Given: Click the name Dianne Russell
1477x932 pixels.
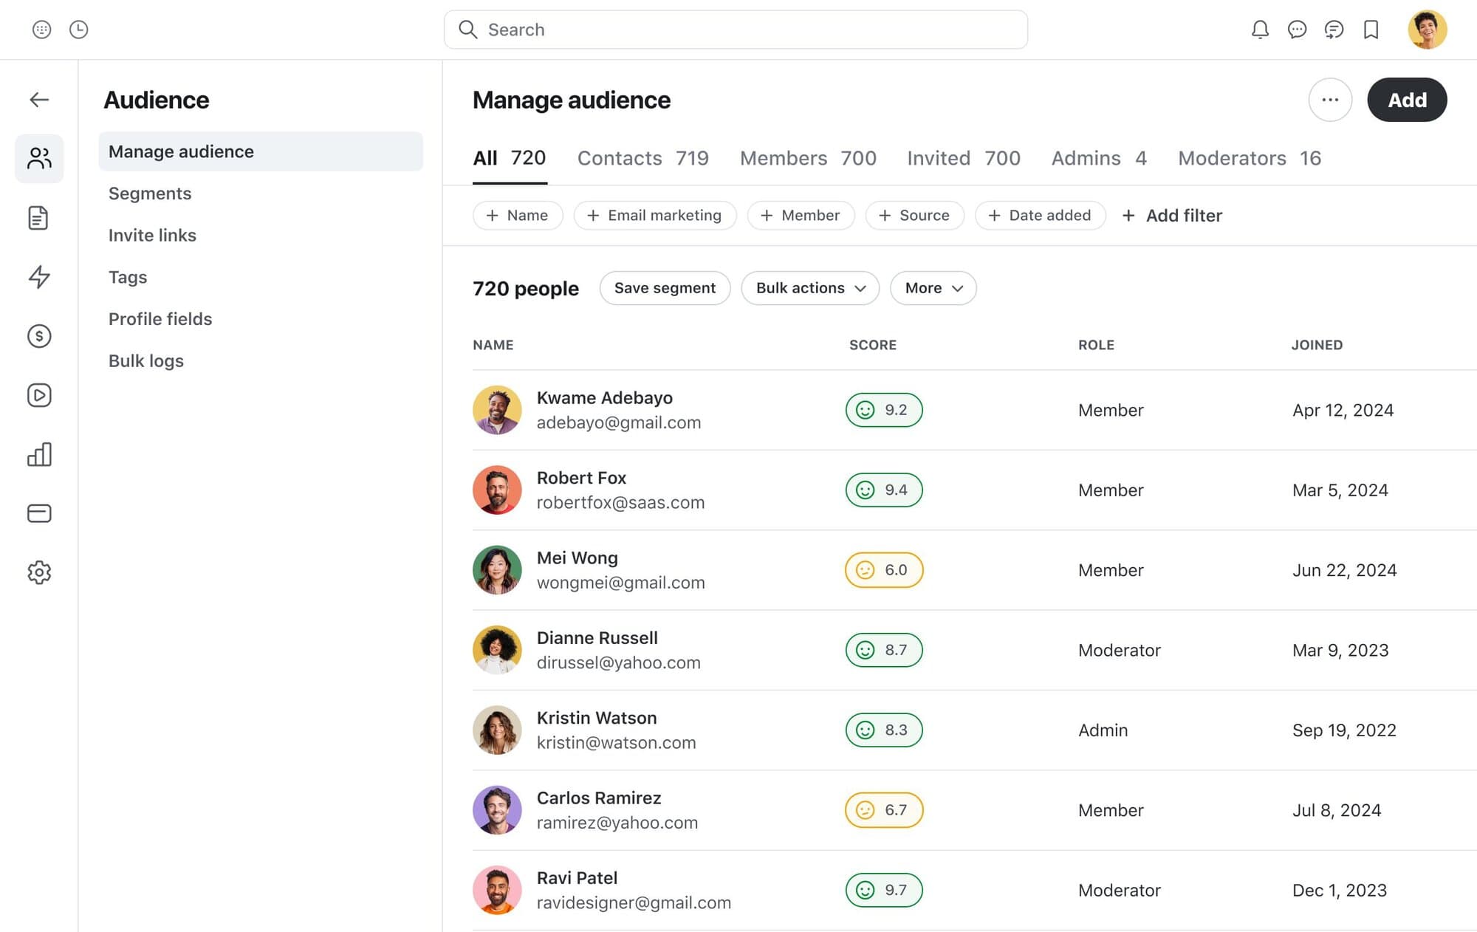Looking at the screenshot, I should (597, 638).
